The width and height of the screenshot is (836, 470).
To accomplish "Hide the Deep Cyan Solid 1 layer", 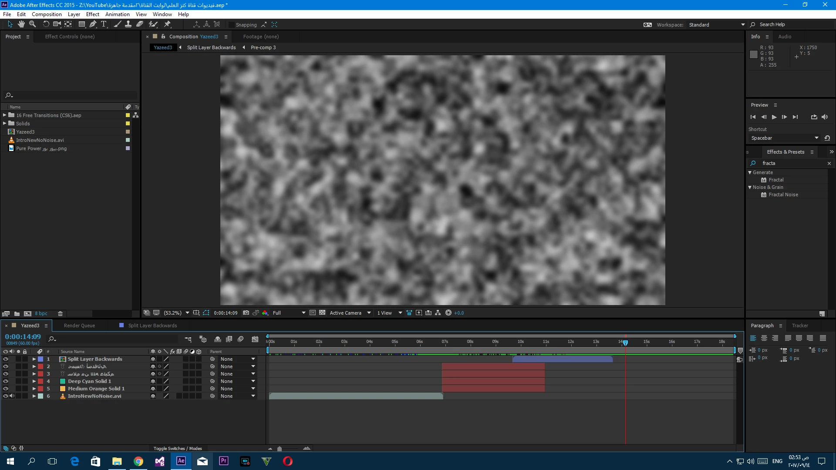I will coord(6,381).
